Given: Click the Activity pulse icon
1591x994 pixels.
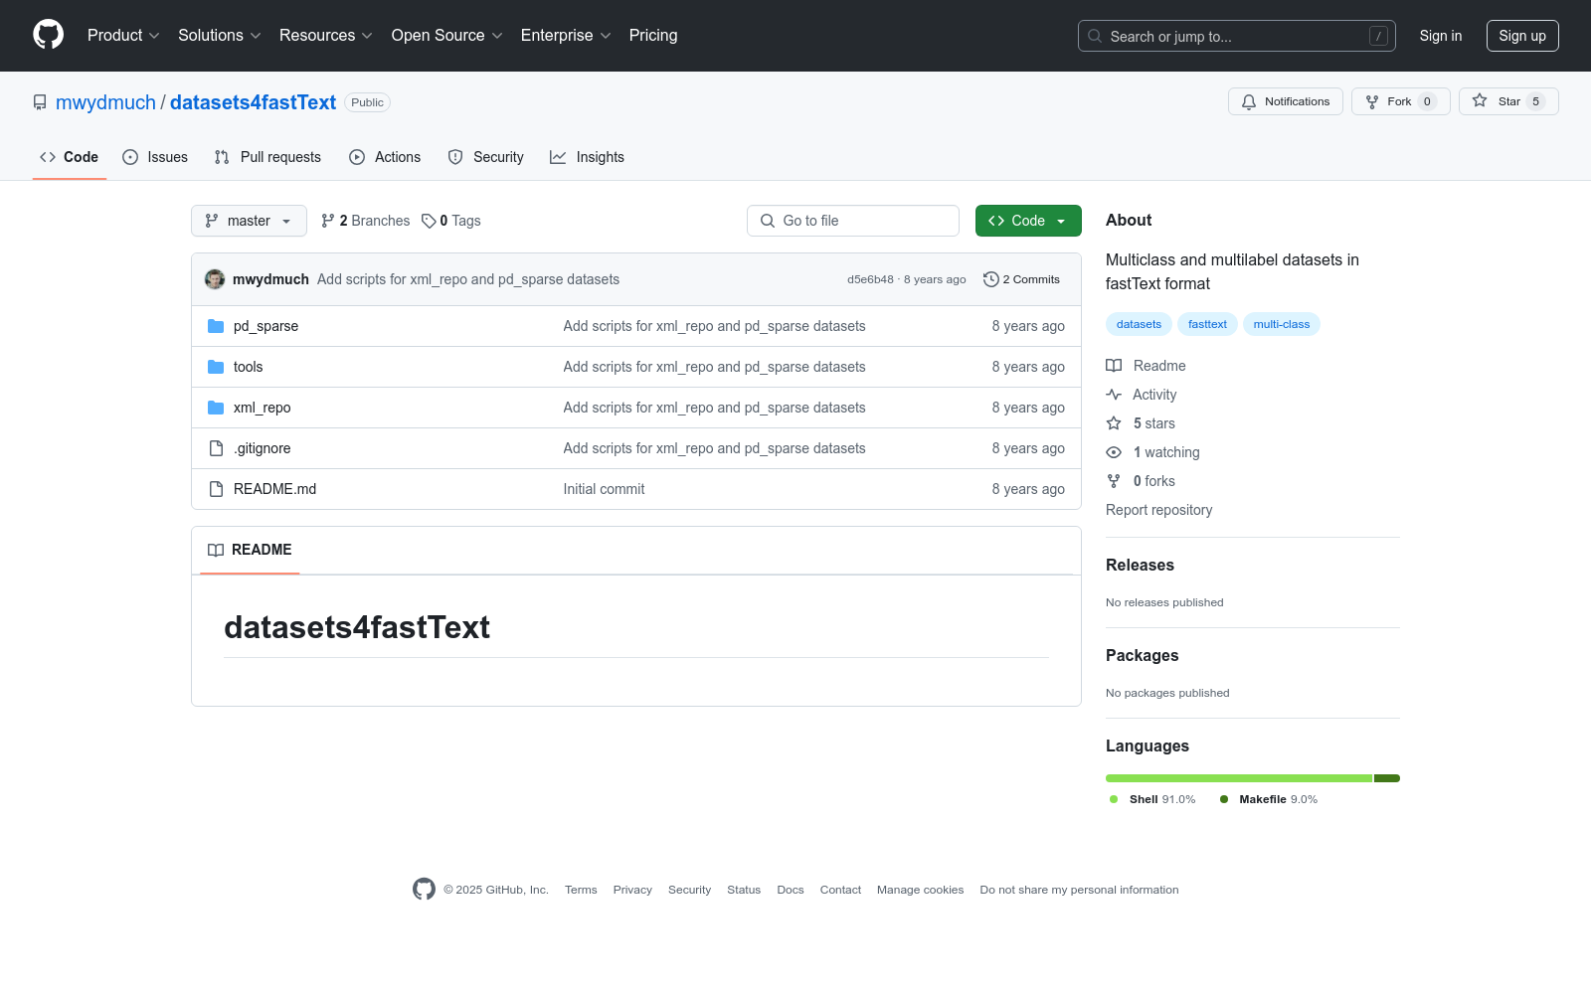Looking at the screenshot, I should click(x=1114, y=395).
